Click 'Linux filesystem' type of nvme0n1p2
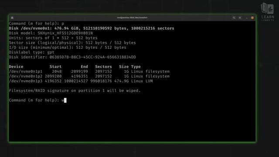279x157 pixels. click(x=150, y=76)
